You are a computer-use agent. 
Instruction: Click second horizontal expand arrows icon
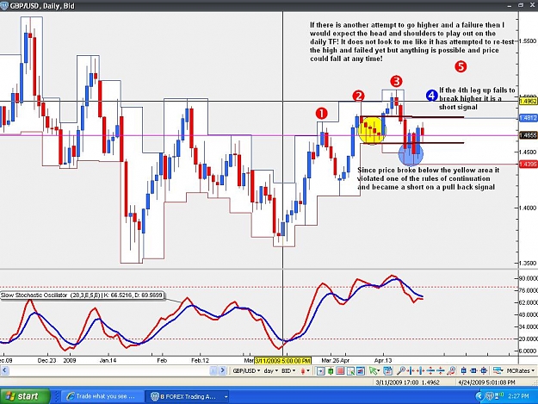coord(421,370)
